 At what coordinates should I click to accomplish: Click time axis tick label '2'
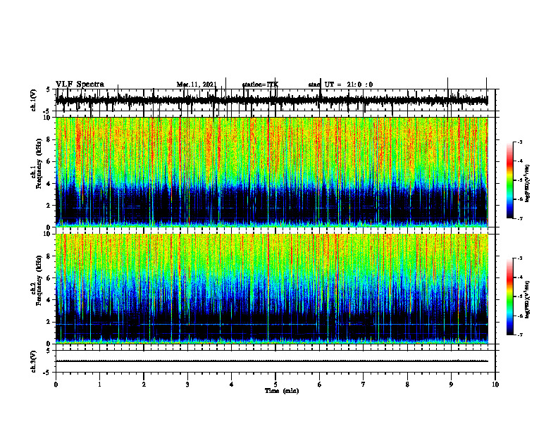pos(144,385)
